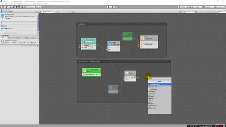Expand Variables category in unit menu
Image resolution: width=226 pixels, height=127 pixels.
coord(160,105)
